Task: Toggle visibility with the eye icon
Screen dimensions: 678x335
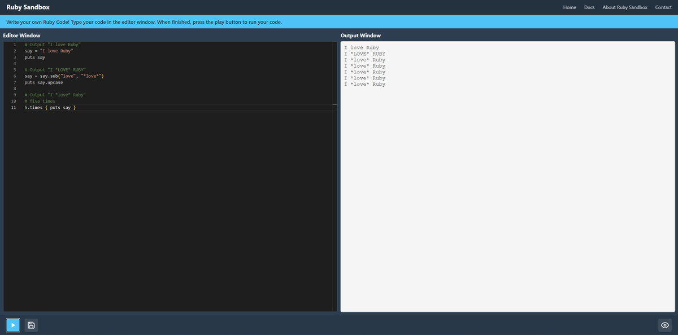Action: coord(665,325)
